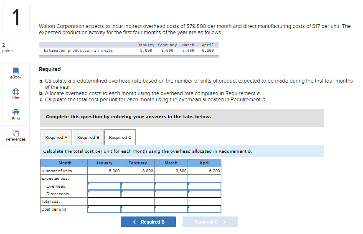
Task: Click the March Cost per unit cell
Action: (171, 209)
